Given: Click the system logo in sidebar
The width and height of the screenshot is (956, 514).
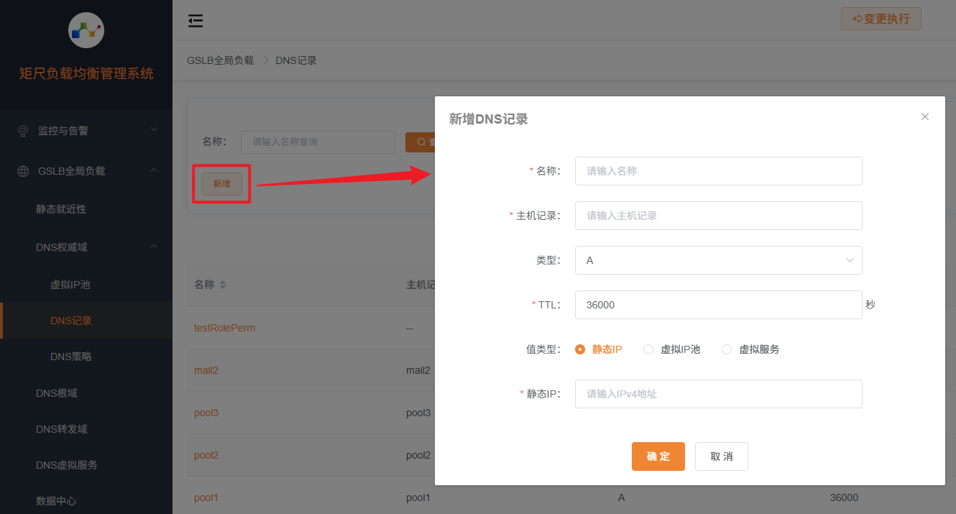Looking at the screenshot, I should [86, 30].
